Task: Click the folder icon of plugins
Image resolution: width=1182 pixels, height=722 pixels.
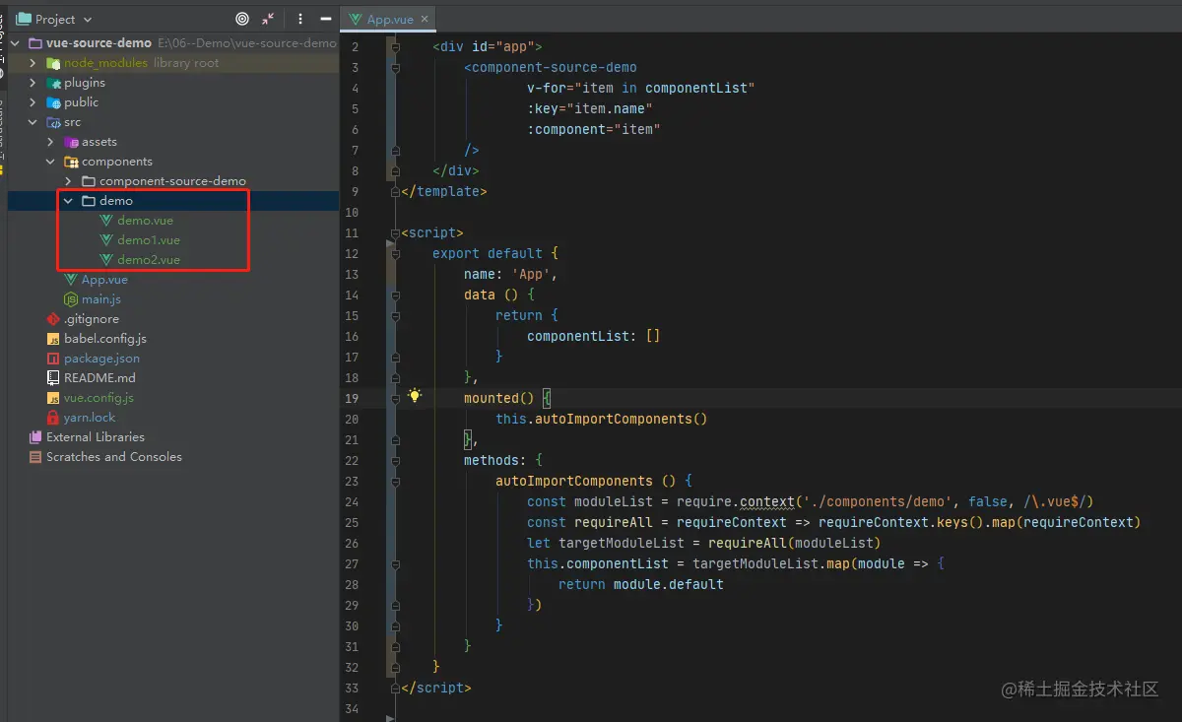Action: (53, 83)
